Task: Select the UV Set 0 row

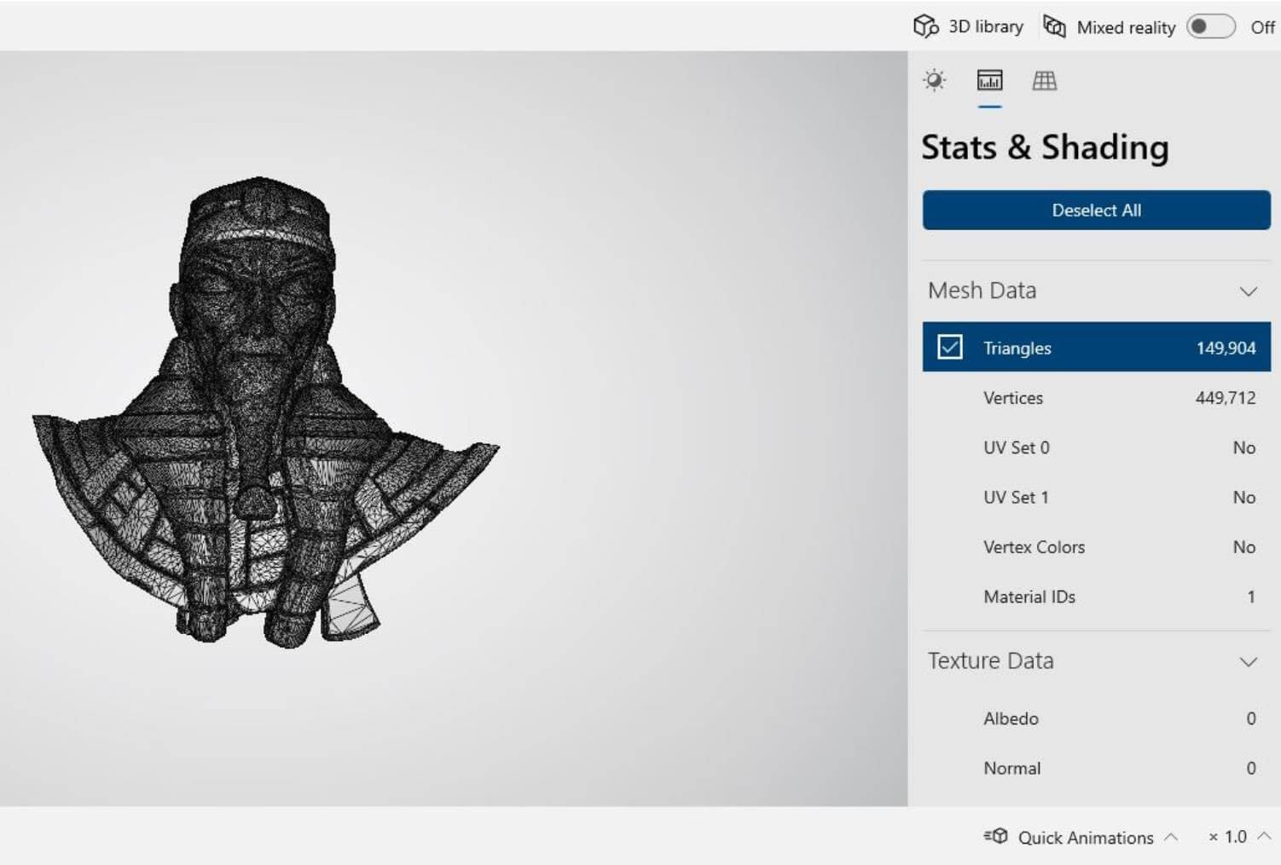Action: pos(1096,447)
